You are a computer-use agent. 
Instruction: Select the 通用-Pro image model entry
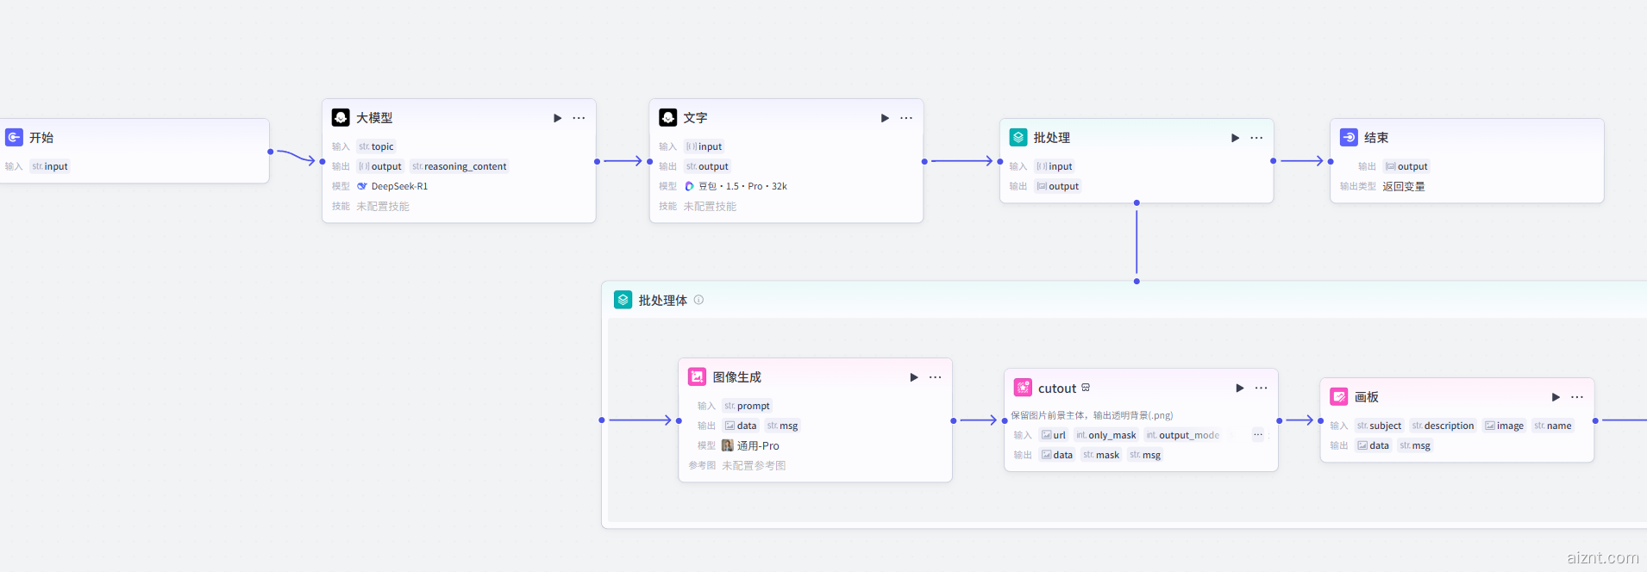point(750,445)
